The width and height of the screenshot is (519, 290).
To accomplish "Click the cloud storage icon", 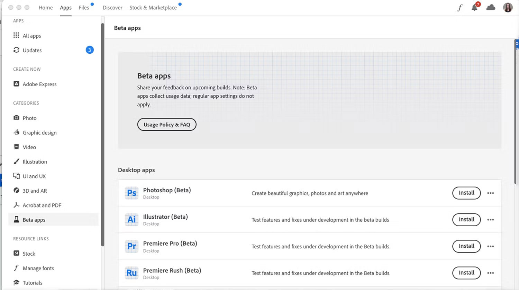I will [x=491, y=7].
